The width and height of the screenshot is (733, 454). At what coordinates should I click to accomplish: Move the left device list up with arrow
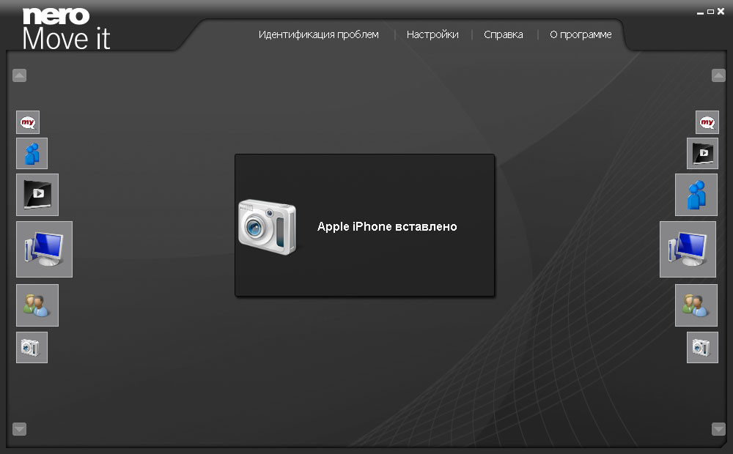point(19,75)
